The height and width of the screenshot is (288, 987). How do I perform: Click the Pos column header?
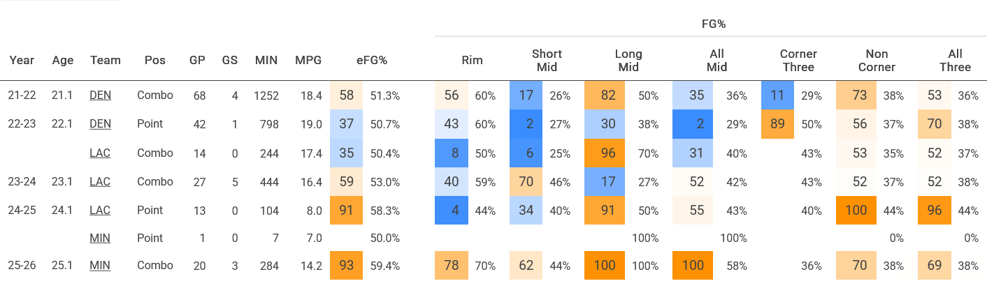pos(154,61)
